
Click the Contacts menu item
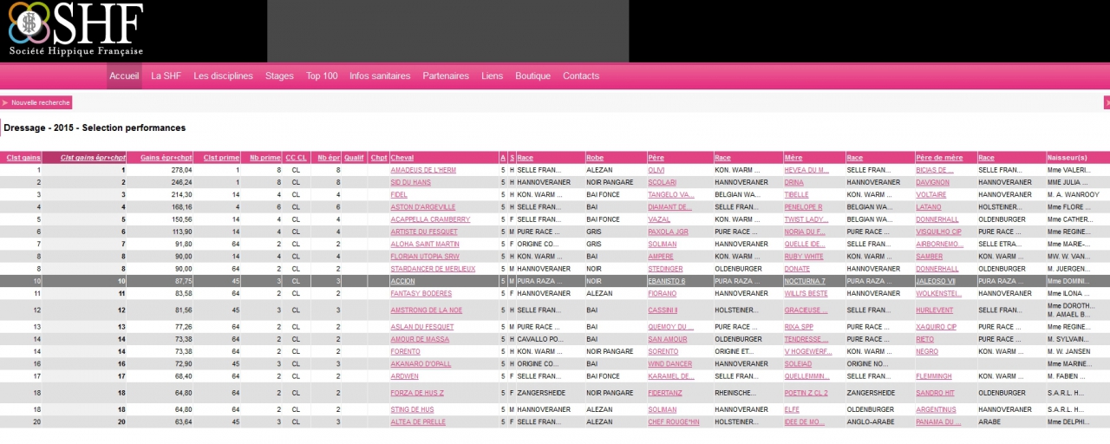pyautogui.click(x=581, y=76)
